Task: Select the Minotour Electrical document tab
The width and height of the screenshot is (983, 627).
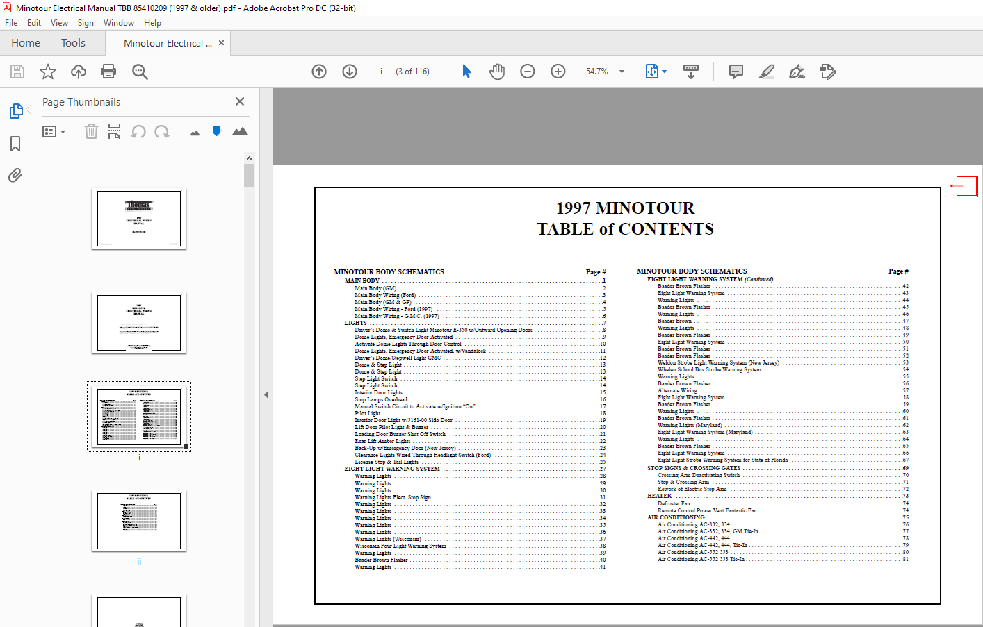Action: click(x=168, y=43)
